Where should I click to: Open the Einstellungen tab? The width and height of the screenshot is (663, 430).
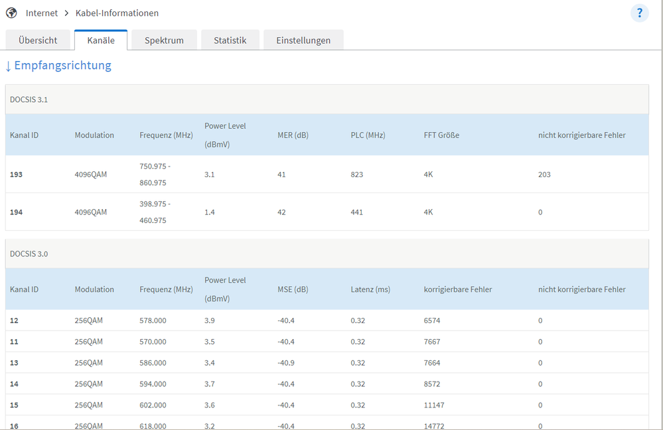pos(303,40)
